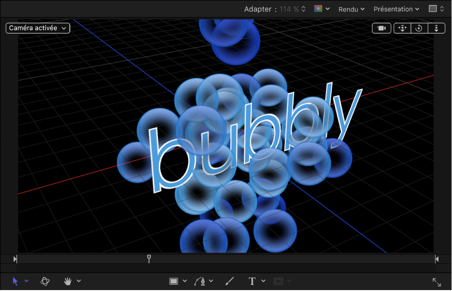Select the Text tool

[x=252, y=281]
